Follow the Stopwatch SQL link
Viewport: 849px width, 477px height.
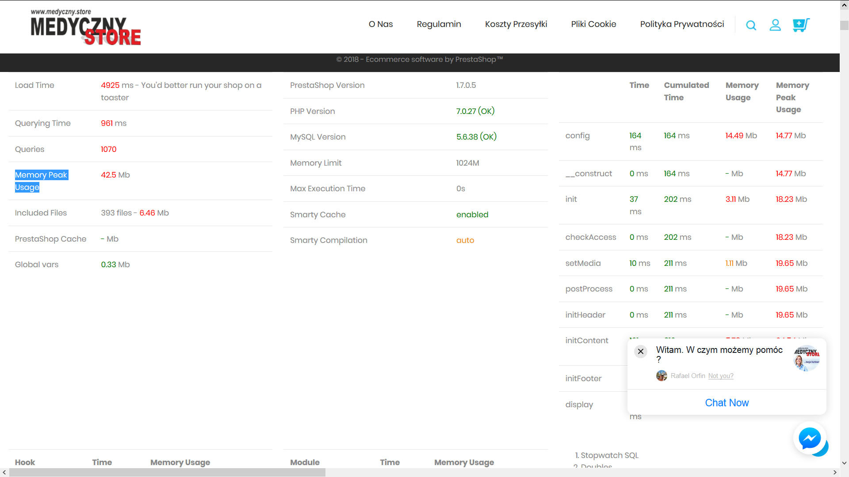point(609,455)
